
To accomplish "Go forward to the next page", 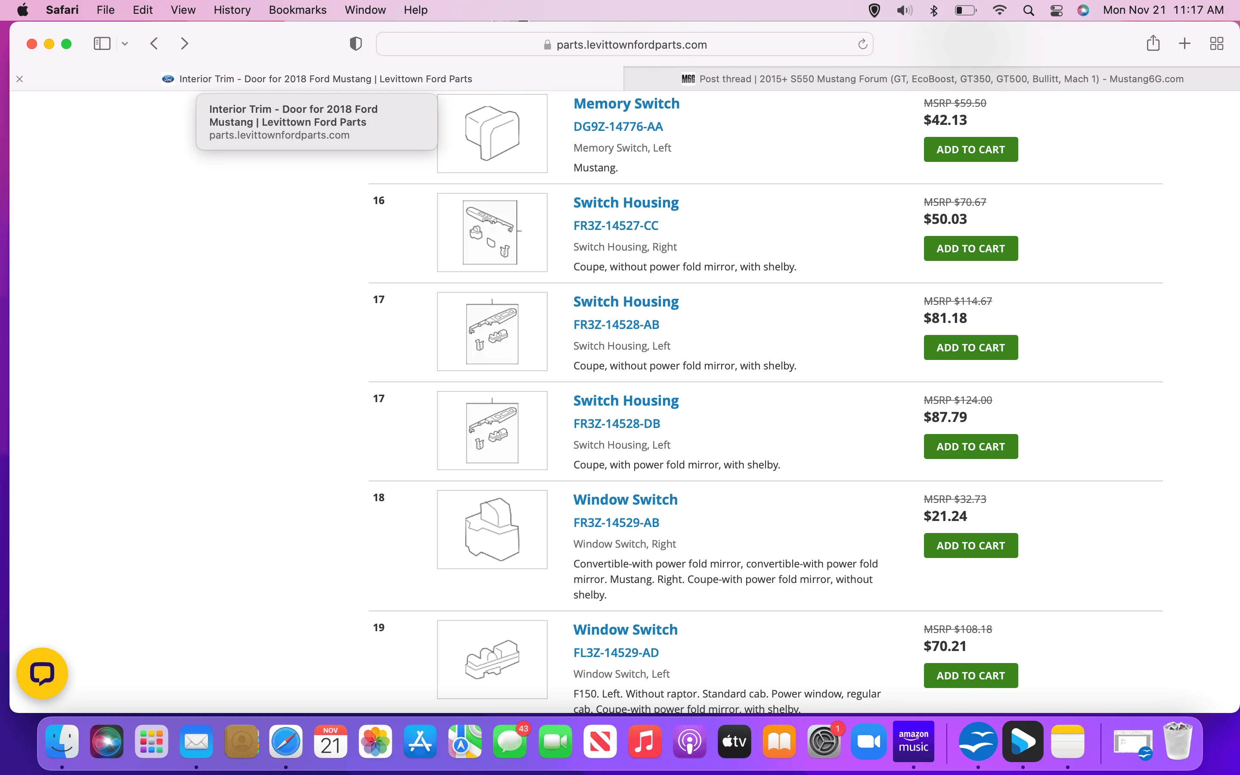I will (x=184, y=43).
